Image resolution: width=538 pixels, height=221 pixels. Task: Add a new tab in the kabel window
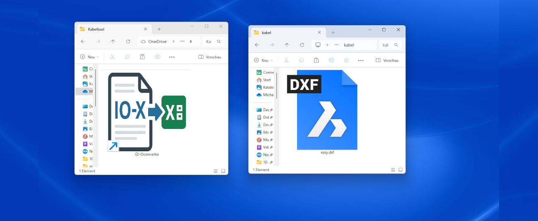pyautogui.click(x=333, y=33)
